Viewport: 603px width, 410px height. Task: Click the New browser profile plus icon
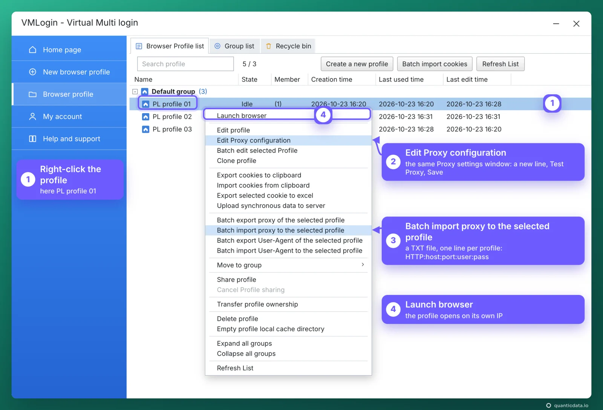coord(33,72)
